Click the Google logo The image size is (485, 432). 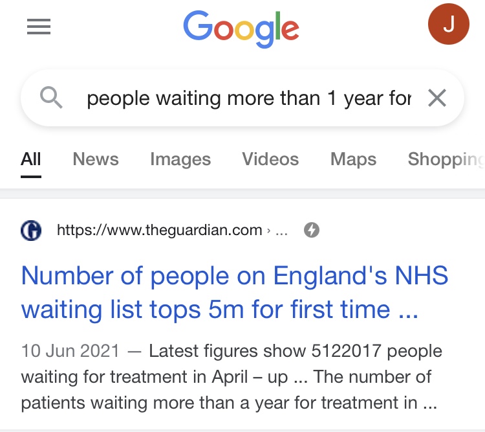pos(241,29)
